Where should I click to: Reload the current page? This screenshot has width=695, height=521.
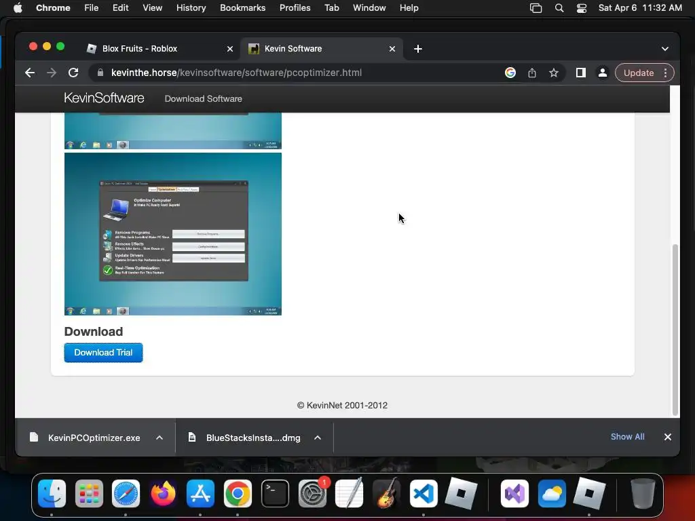point(73,73)
